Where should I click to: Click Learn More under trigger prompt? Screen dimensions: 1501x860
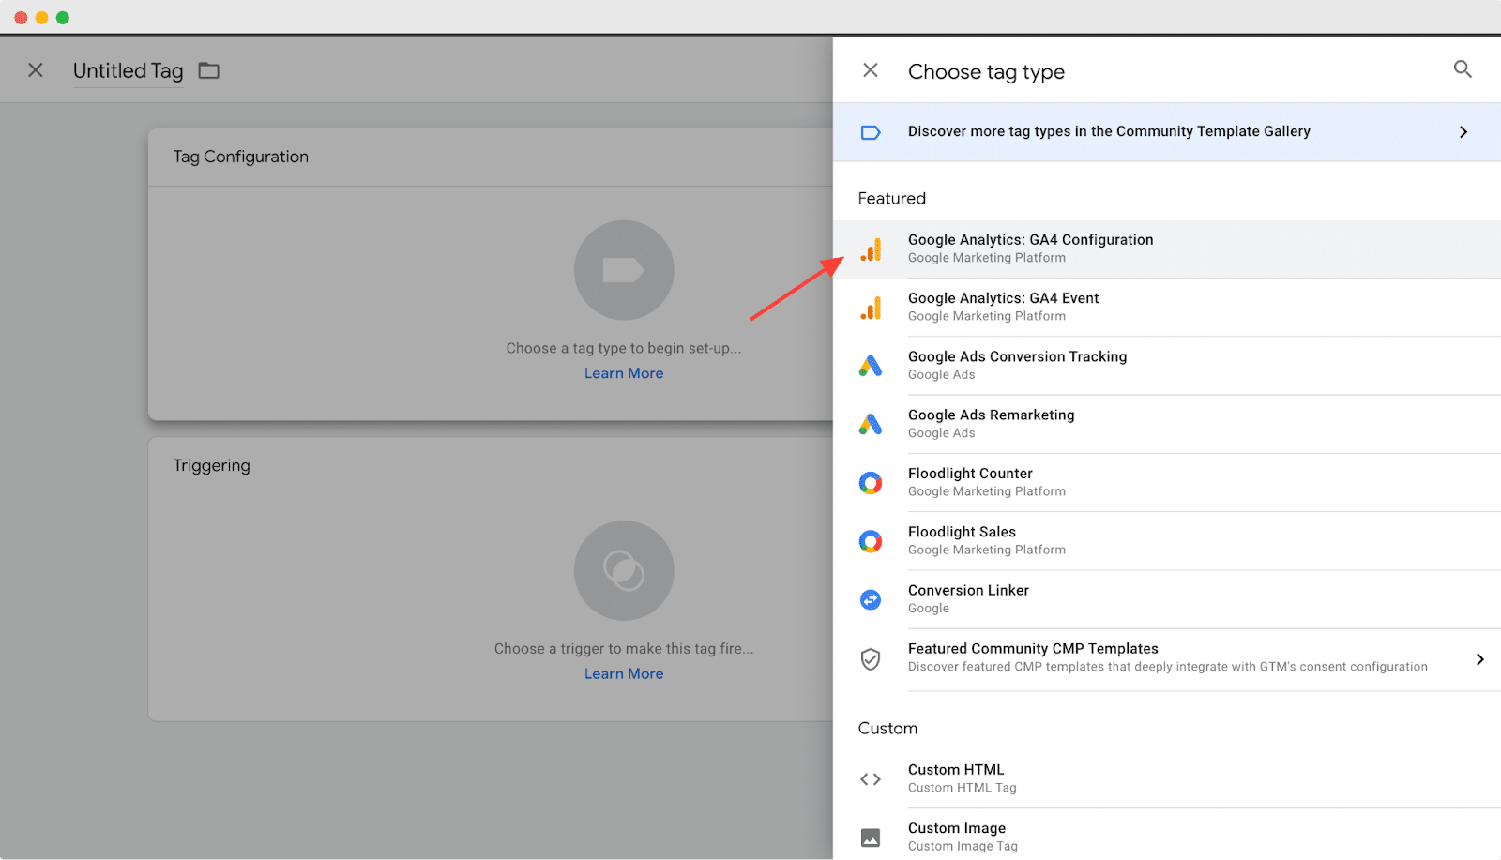[x=624, y=673]
